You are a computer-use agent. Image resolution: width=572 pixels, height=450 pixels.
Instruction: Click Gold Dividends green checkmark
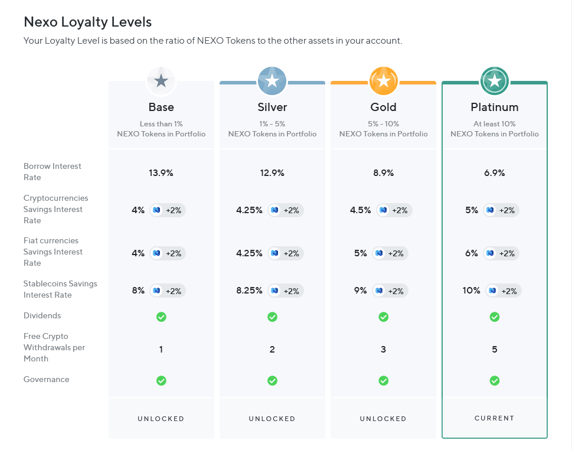pyautogui.click(x=384, y=317)
